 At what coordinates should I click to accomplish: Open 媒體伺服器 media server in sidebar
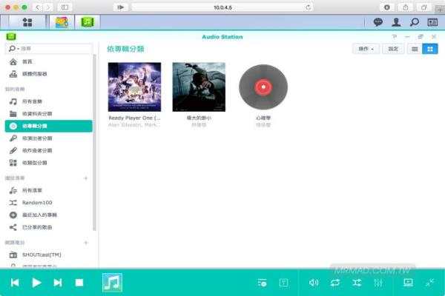click(48, 74)
